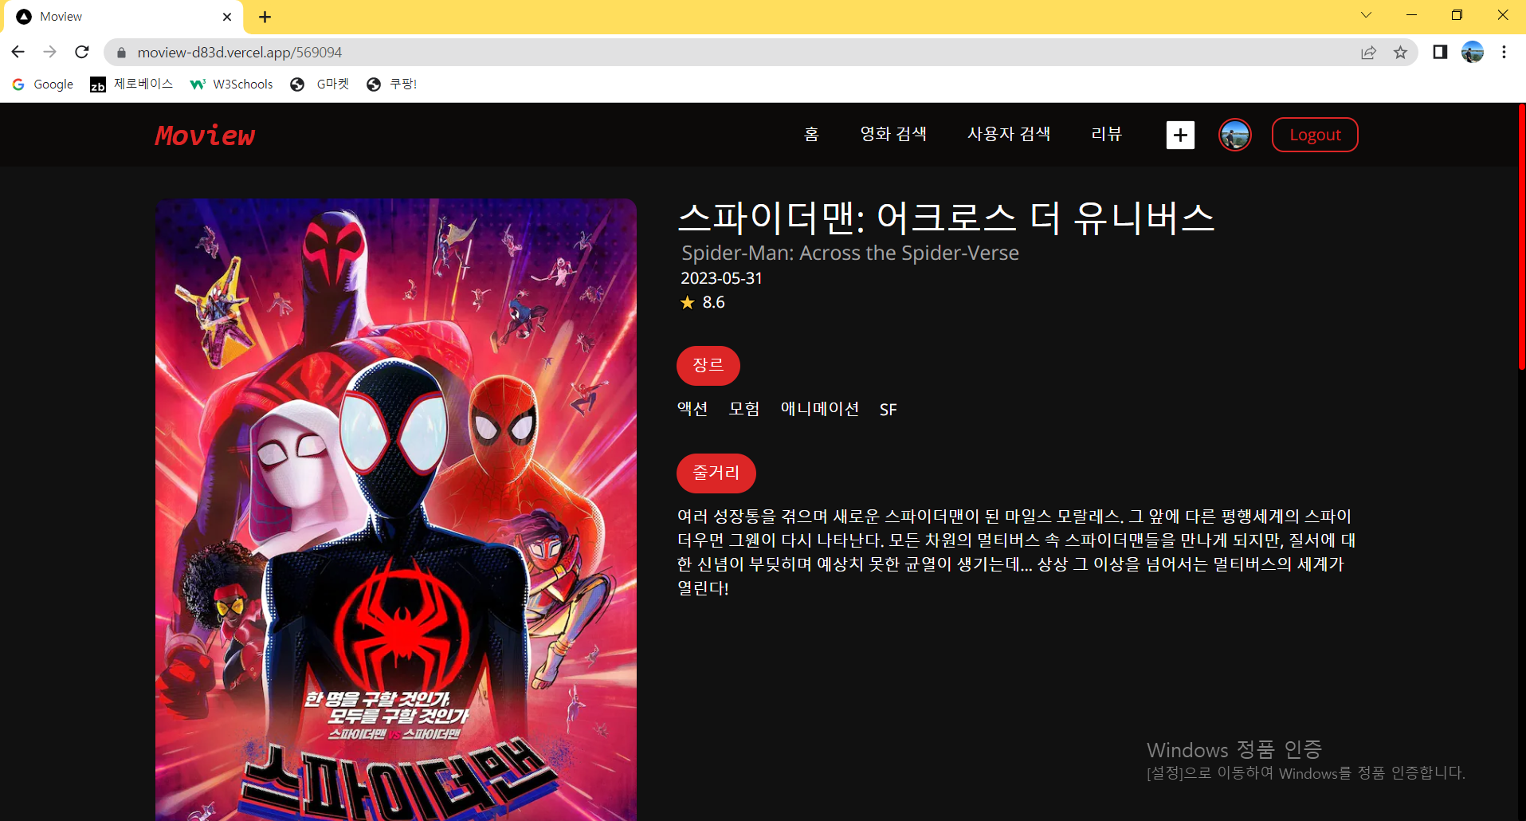The height and width of the screenshot is (821, 1526).
Task: Click the address bar URL
Action: click(x=239, y=53)
